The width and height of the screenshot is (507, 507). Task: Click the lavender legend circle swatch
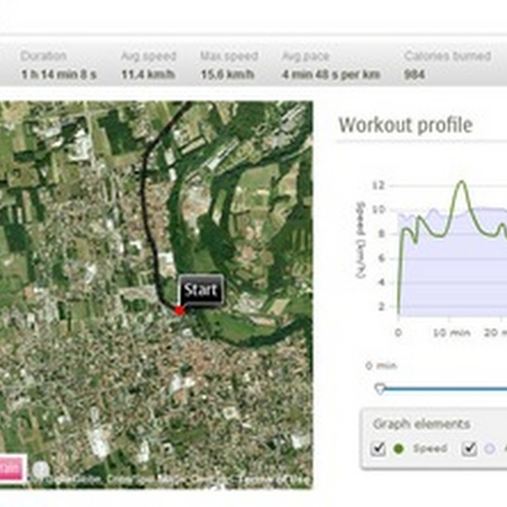click(490, 449)
